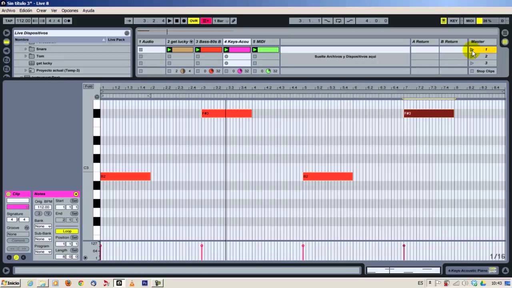This screenshot has height=288, width=512.
Task: Toggle the OVR overdub switch
Action: [x=194, y=21]
